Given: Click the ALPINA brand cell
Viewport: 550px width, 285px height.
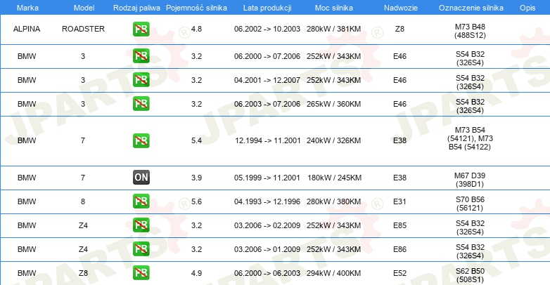Looking at the screenshot, I should point(27,29).
